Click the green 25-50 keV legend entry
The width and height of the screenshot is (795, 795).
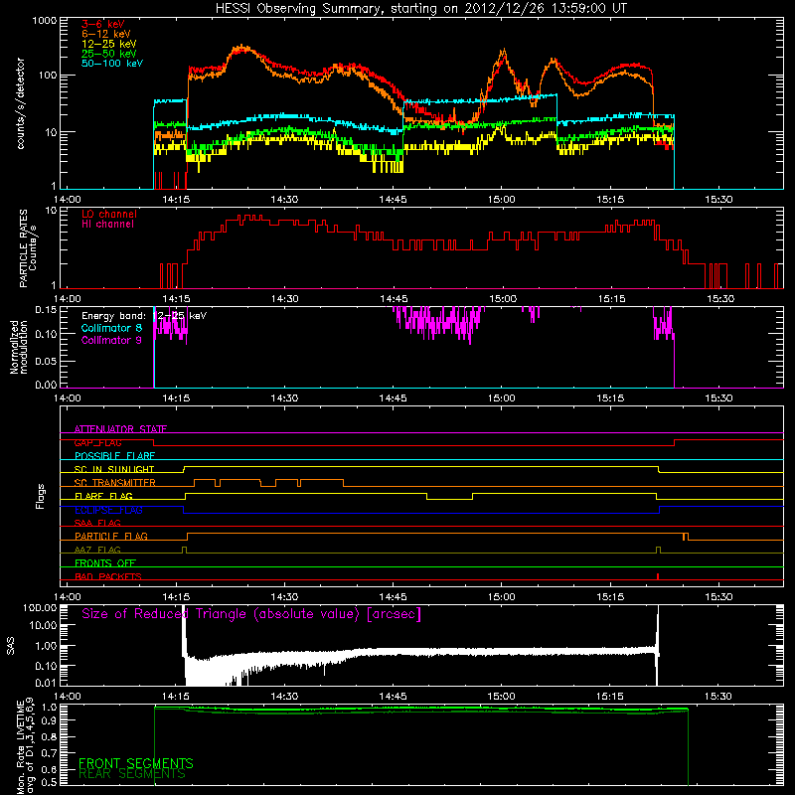tap(109, 54)
